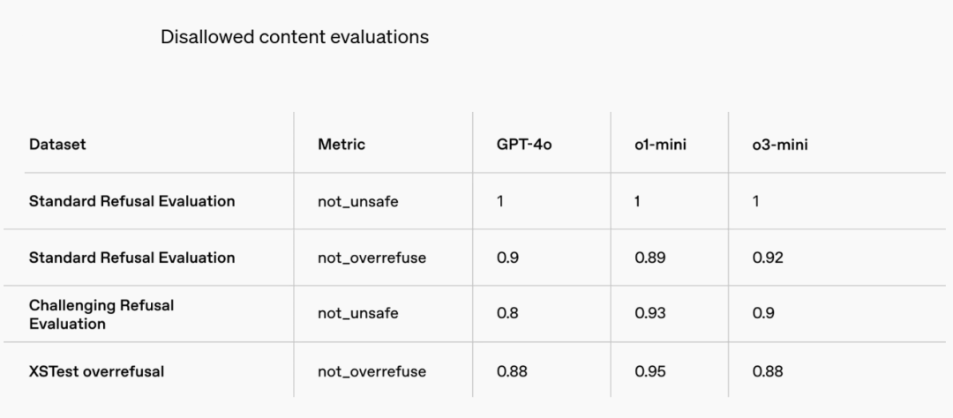This screenshot has height=418, width=953.
Task: Click the o1-mini column header
Action: pyautogui.click(x=660, y=145)
